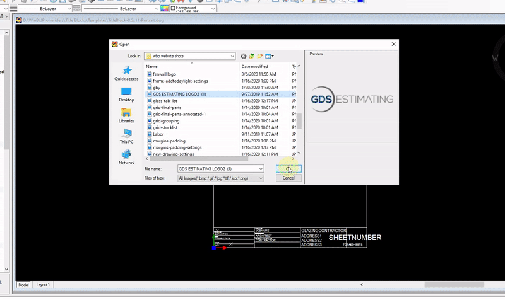Click the glass-tab-list file icon
505x300 pixels.
tap(150, 101)
